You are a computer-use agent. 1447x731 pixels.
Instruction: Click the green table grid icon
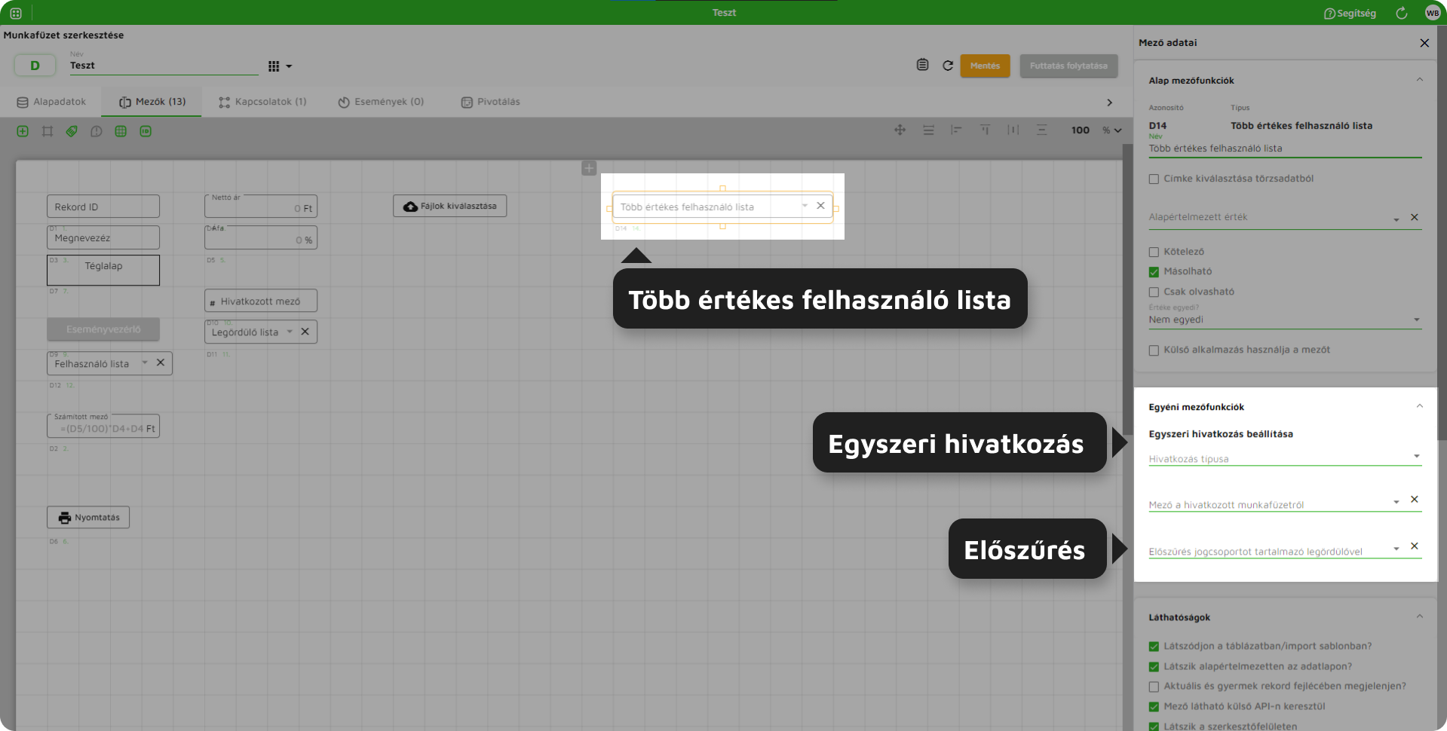pos(121,131)
